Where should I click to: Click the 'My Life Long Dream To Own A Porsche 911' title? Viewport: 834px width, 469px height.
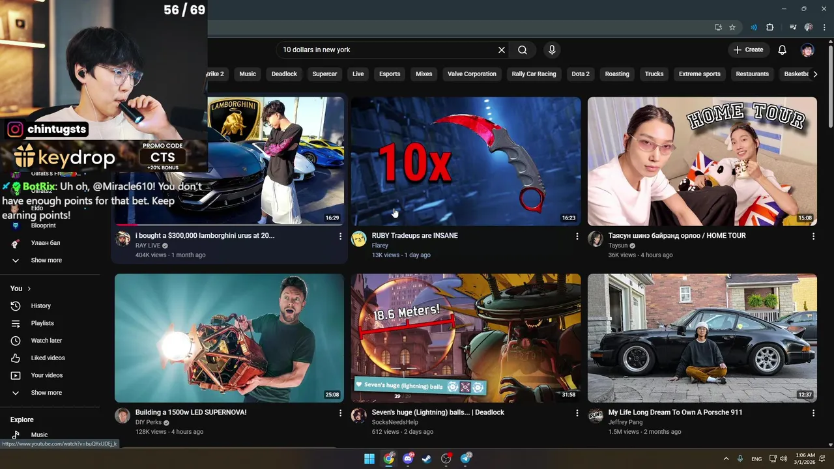click(x=675, y=412)
